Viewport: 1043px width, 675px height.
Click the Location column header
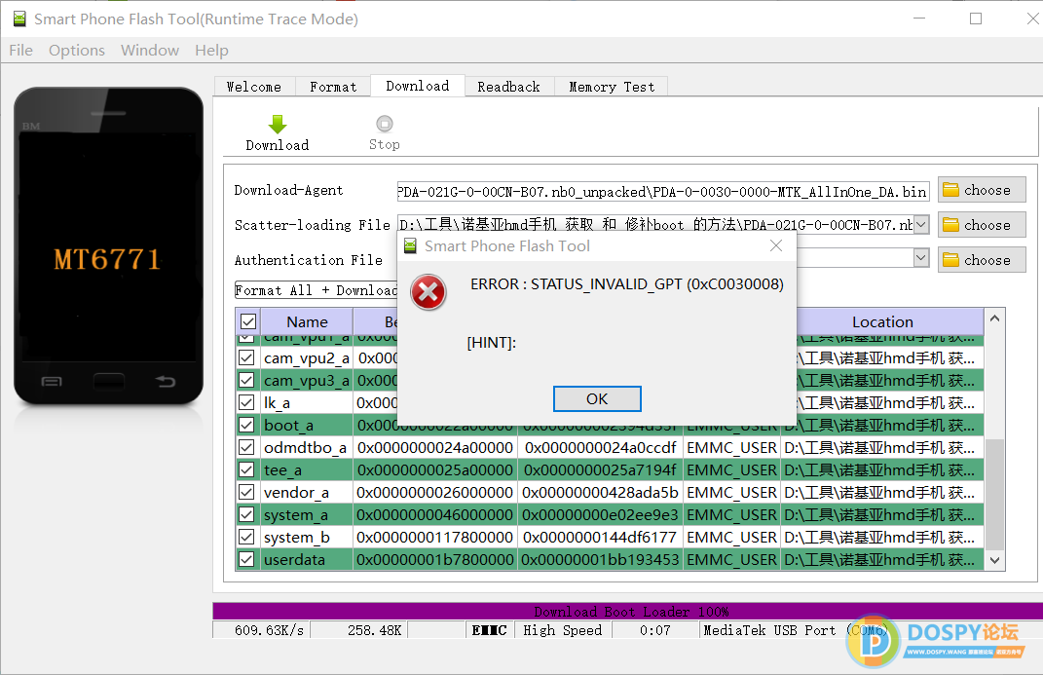click(882, 321)
